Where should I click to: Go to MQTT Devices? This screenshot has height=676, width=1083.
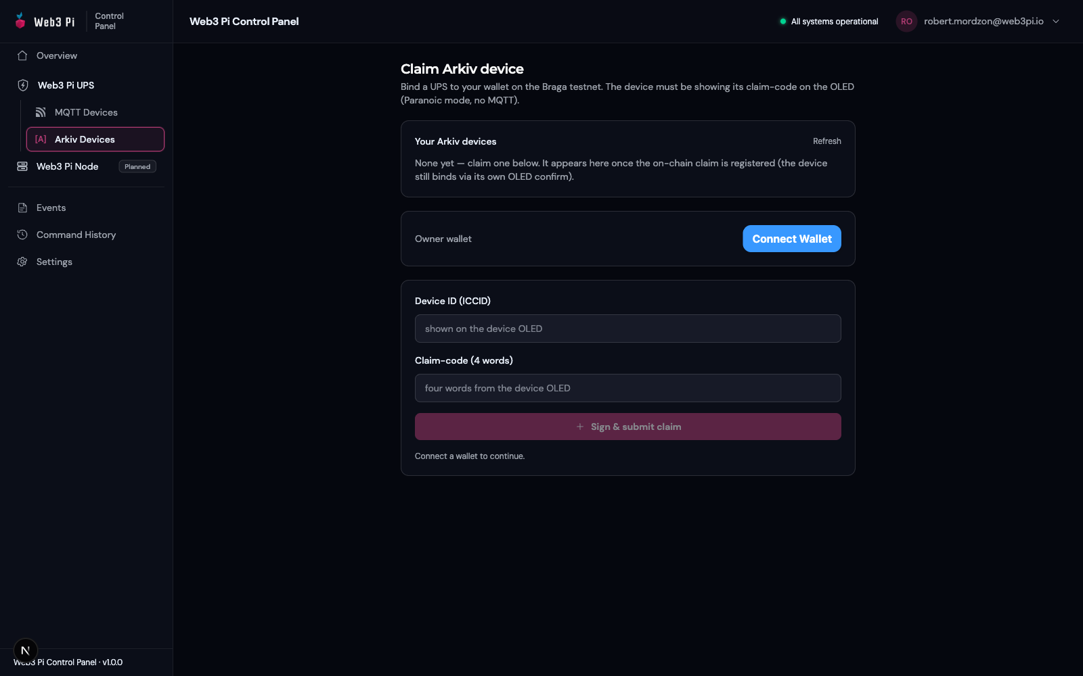[95, 112]
